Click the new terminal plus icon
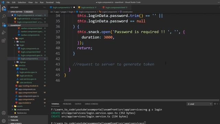Screen dimensions: 220x124 [214, 104]
